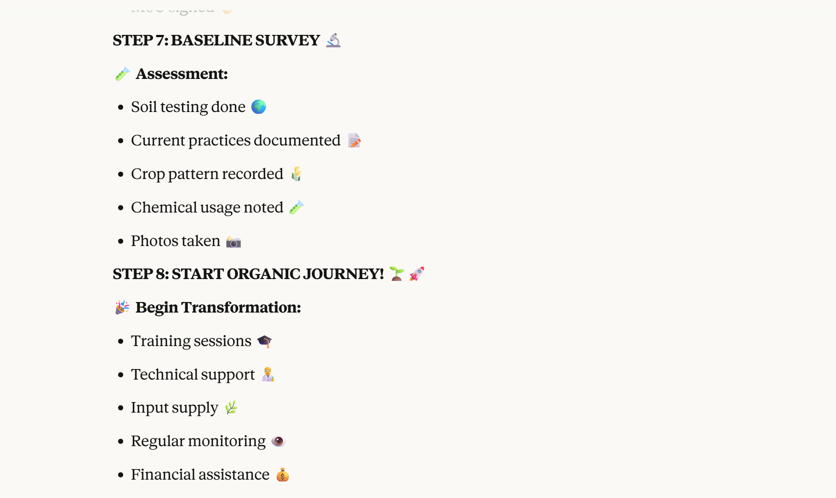The image size is (836, 498).
Task: Click the camera emoji after Photos taken
Action: coord(233,241)
